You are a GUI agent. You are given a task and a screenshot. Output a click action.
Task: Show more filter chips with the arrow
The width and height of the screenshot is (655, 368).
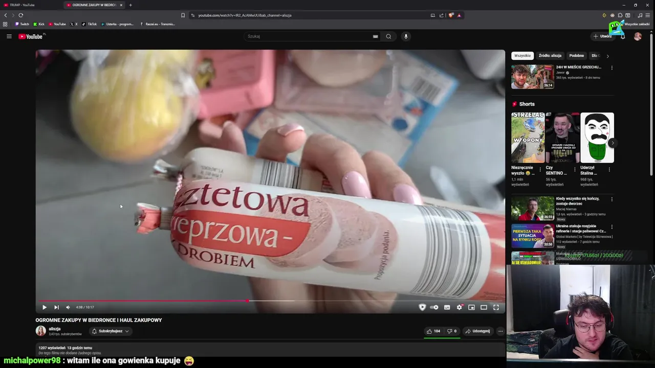click(x=607, y=56)
